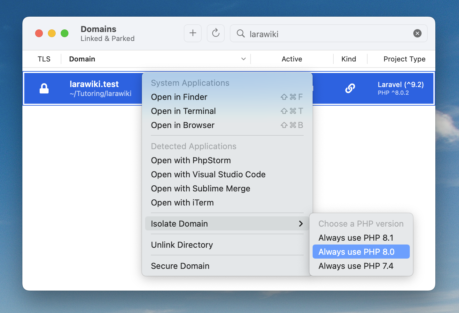Screen dimensions: 459x313
Task: Sort by the Active column header
Action: click(x=292, y=59)
